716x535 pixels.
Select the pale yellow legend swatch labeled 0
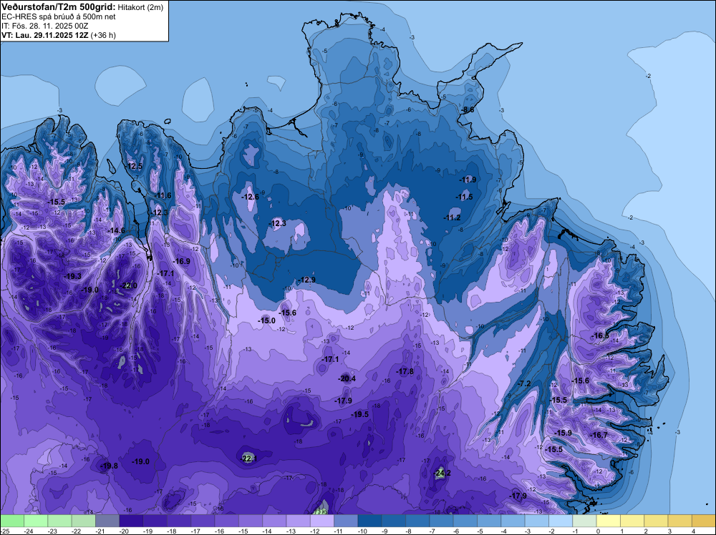tap(608, 521)
